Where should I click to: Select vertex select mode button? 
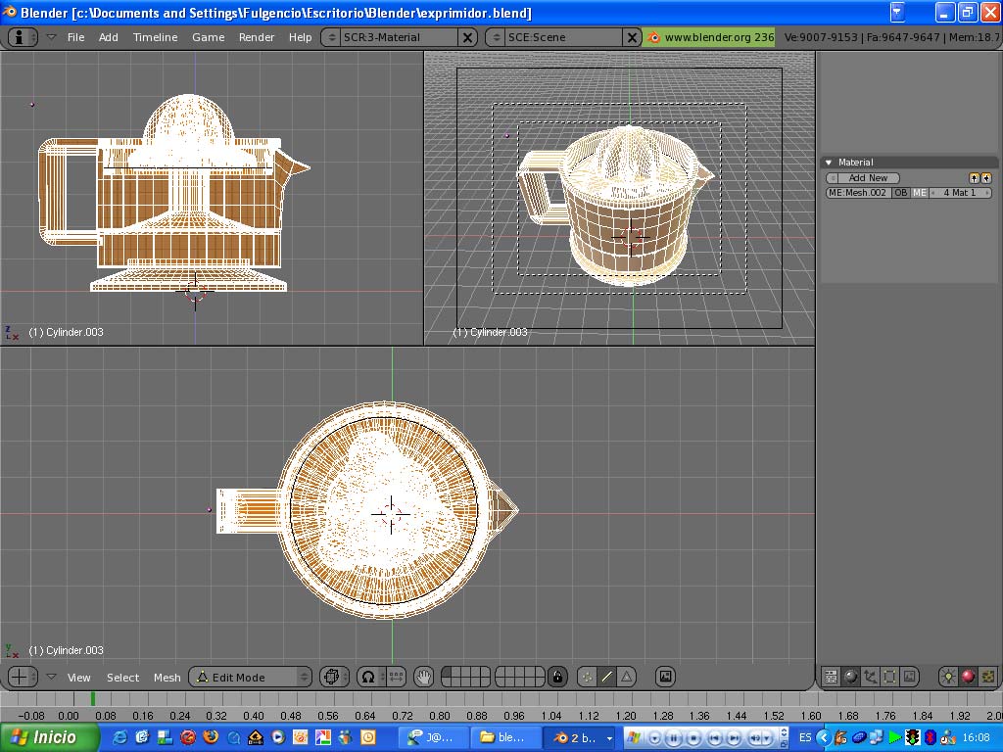588,677
